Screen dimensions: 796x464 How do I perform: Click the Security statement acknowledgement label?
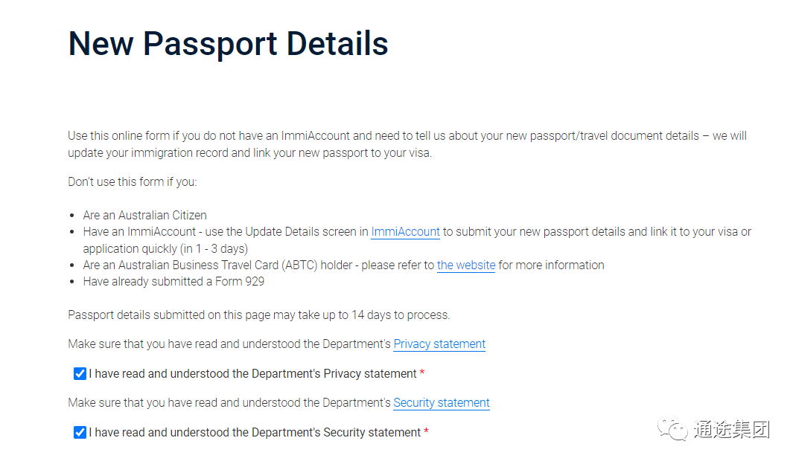[x=255, y=433]
